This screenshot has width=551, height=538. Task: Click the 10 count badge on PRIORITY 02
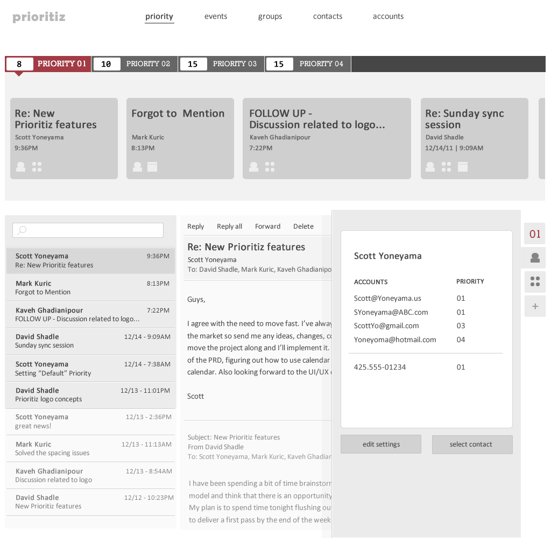pos(106,64)
